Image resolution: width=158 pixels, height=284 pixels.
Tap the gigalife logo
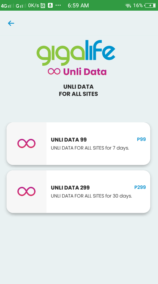(x=76, y=53)
